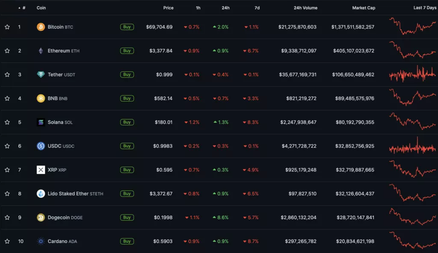Select 24h volume $35,677,169,731
This screenshot has width=438, height=253.
tap(298, 74)
